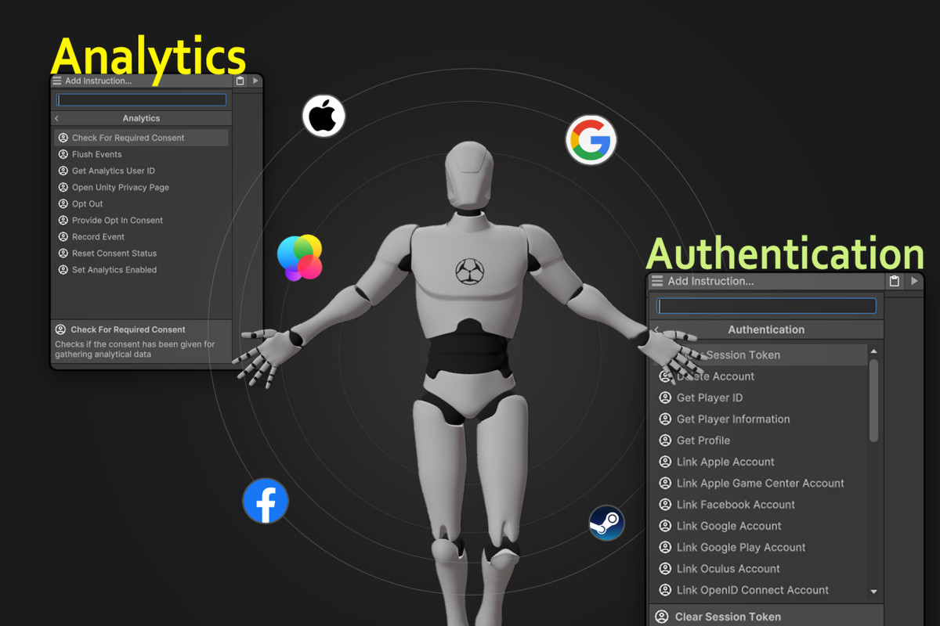Viewport: 940px width, 626px height.
Task: Click the icon beside Link Facebook Account
Action: 666,505
